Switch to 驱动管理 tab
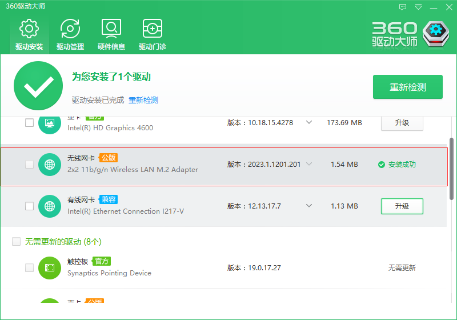 tap(70, 35)
